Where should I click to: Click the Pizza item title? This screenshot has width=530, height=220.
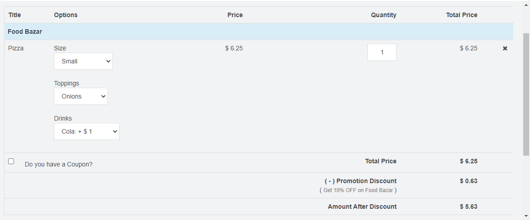(x=16, y=48)
